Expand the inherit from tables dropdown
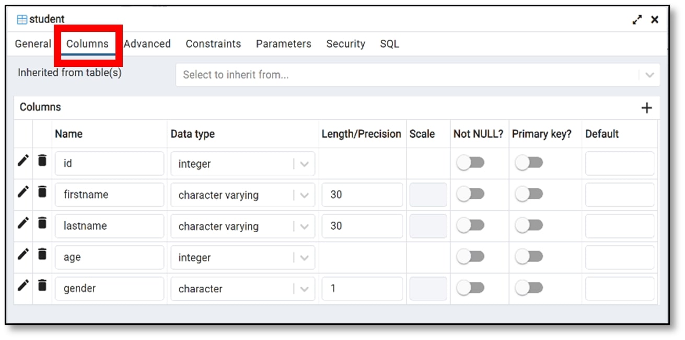This screenshot has height=340, width=685. pyautogui.click(x=649, y=75)
